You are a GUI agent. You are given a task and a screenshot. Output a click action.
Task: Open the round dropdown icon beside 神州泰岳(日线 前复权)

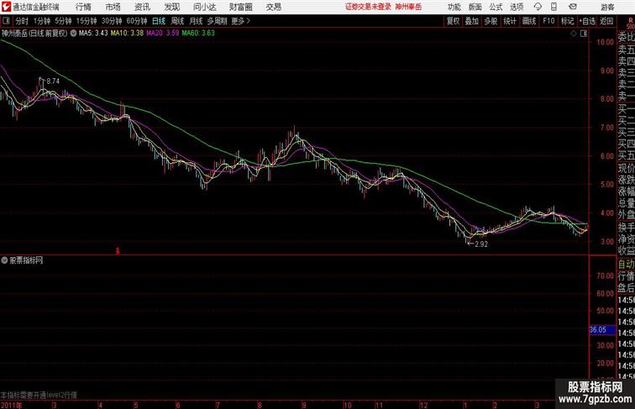[73, 34]
